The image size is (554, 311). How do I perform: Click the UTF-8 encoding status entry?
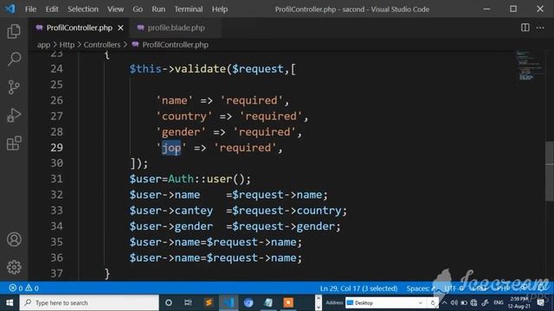point(454,289)
